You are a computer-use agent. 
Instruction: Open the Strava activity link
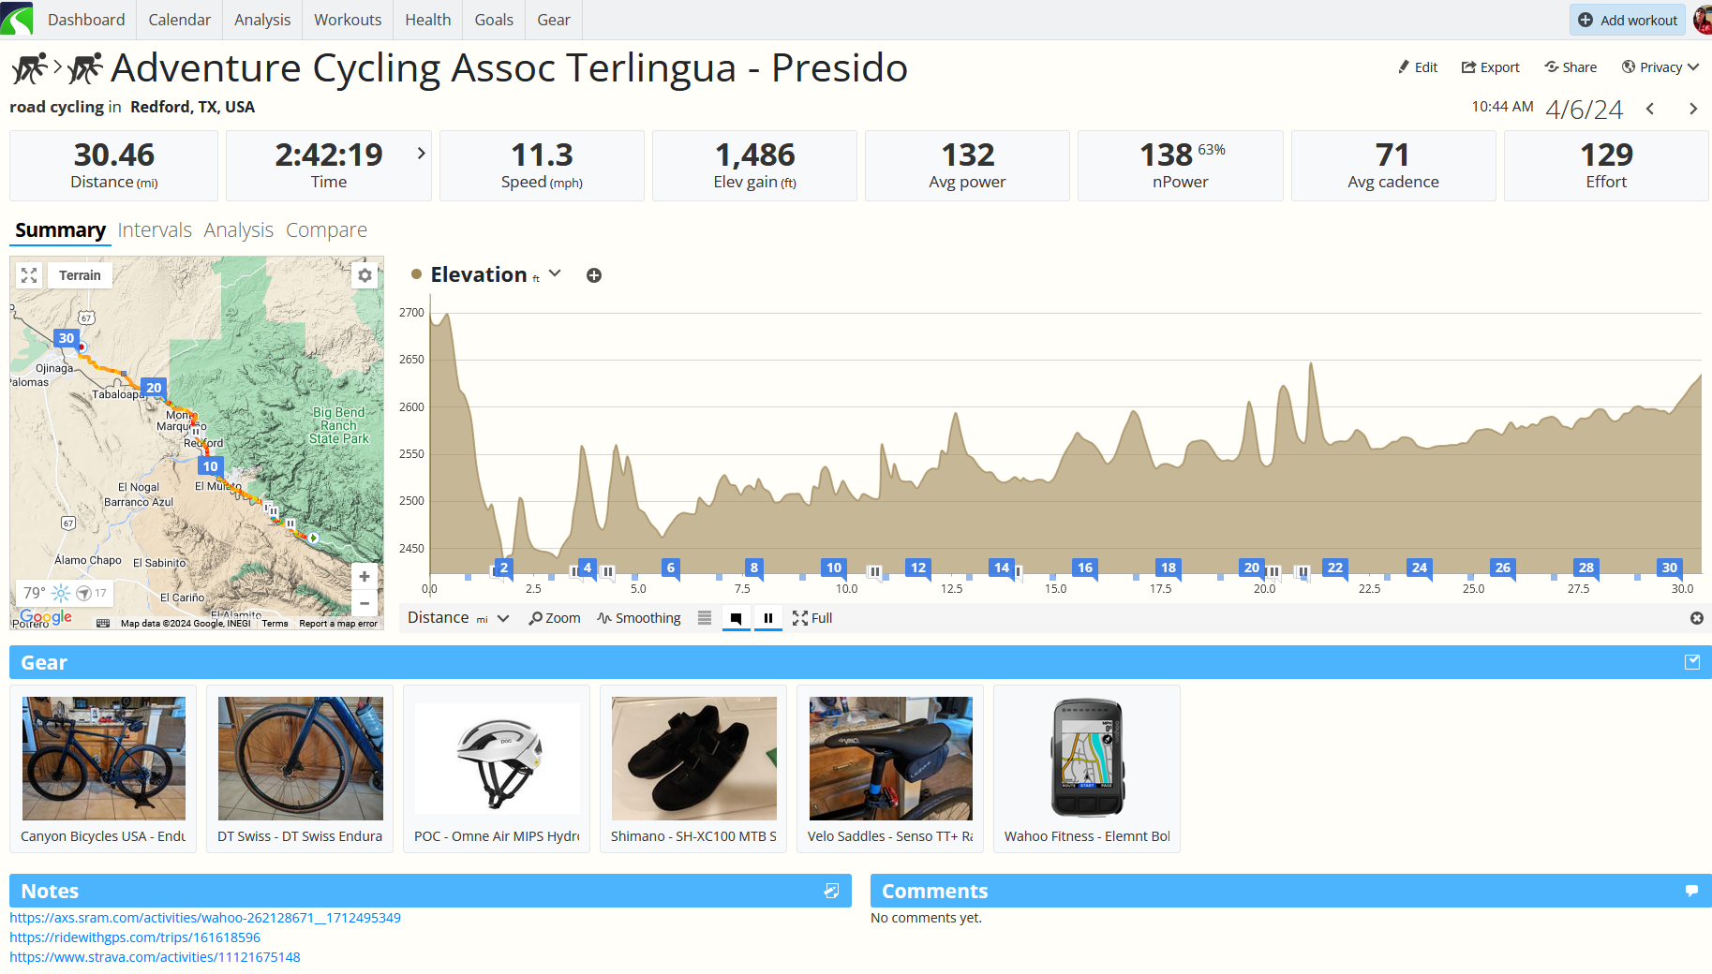click(155, 957)
